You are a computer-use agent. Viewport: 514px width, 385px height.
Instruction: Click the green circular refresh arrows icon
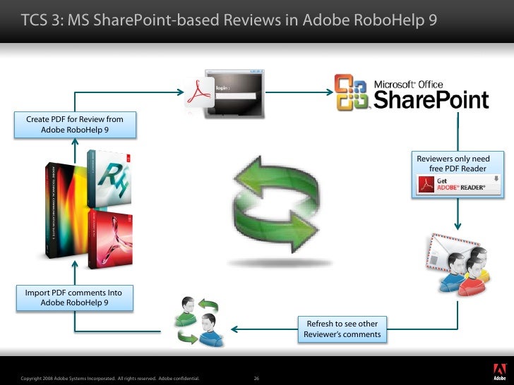click(x=277, y=205)
